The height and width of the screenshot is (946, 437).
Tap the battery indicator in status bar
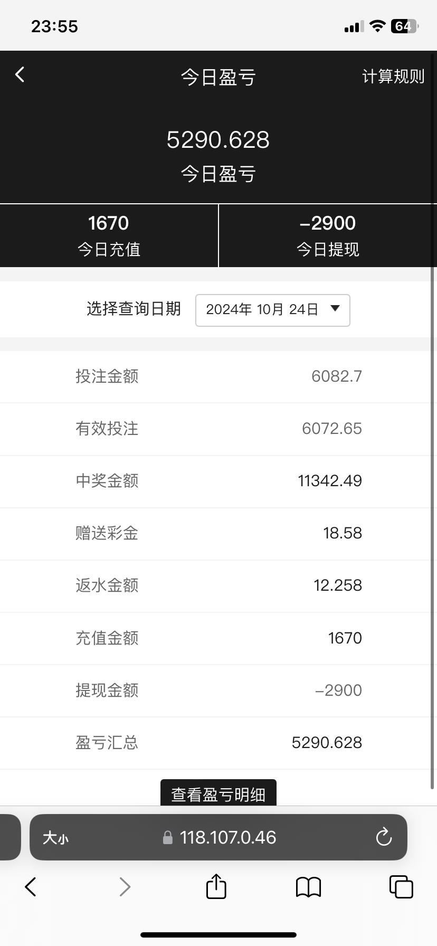(404, 26)
